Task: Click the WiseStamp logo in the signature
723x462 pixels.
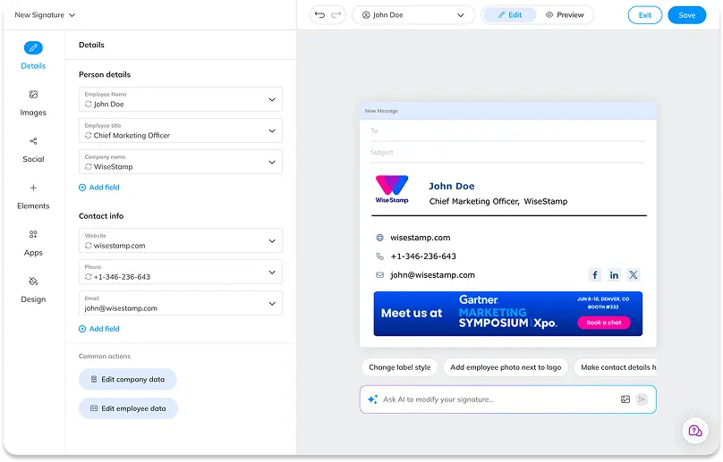Action: coord(392,189)
